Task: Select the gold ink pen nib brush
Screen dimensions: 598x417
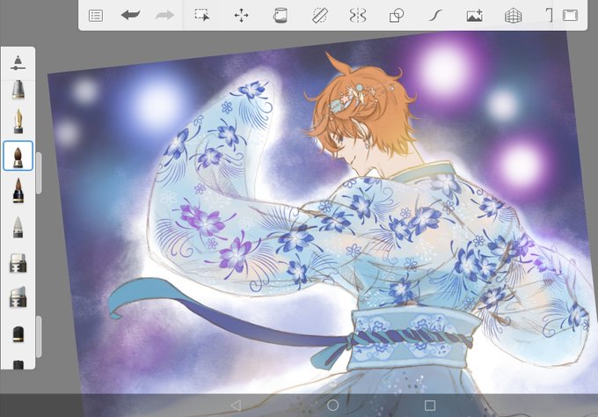Action: click(x=18, y=121)
